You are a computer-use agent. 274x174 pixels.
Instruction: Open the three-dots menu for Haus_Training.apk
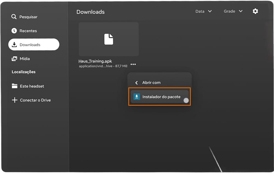pos(133,64)
